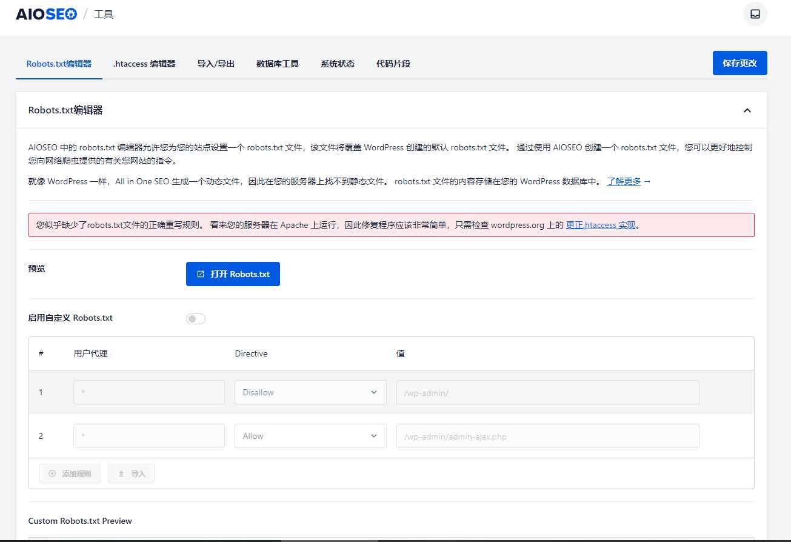The height and width of the screenshot is (542, 791).
Task: Click the 保存更改 button
Action: click(739, 63)
